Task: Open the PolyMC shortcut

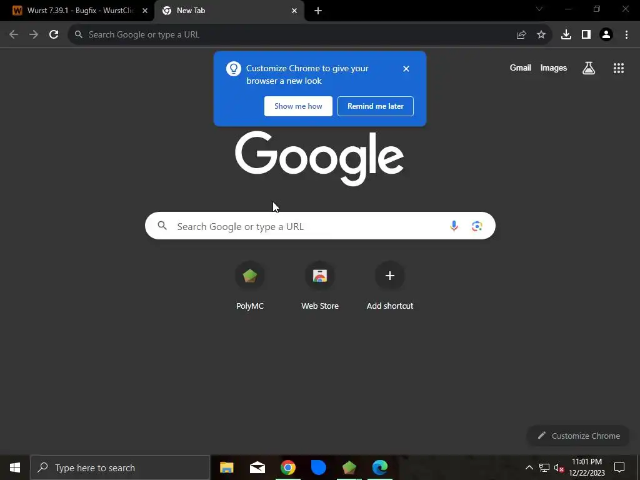Action: (250, 286)
